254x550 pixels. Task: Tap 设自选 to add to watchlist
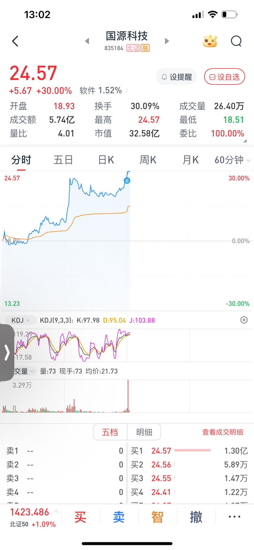pos(225,77)
